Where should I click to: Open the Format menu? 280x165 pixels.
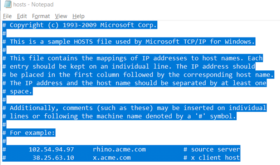[41, 16]
